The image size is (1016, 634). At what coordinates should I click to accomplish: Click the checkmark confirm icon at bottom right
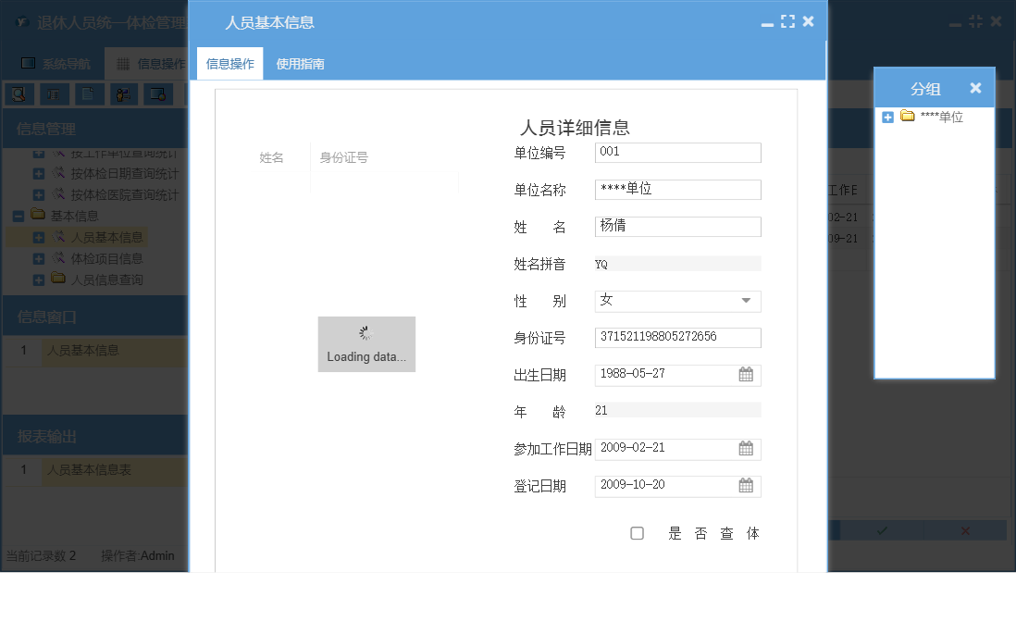880,530
